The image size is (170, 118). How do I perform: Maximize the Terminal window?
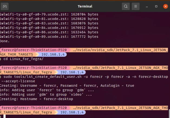click(x=156, y=6)
